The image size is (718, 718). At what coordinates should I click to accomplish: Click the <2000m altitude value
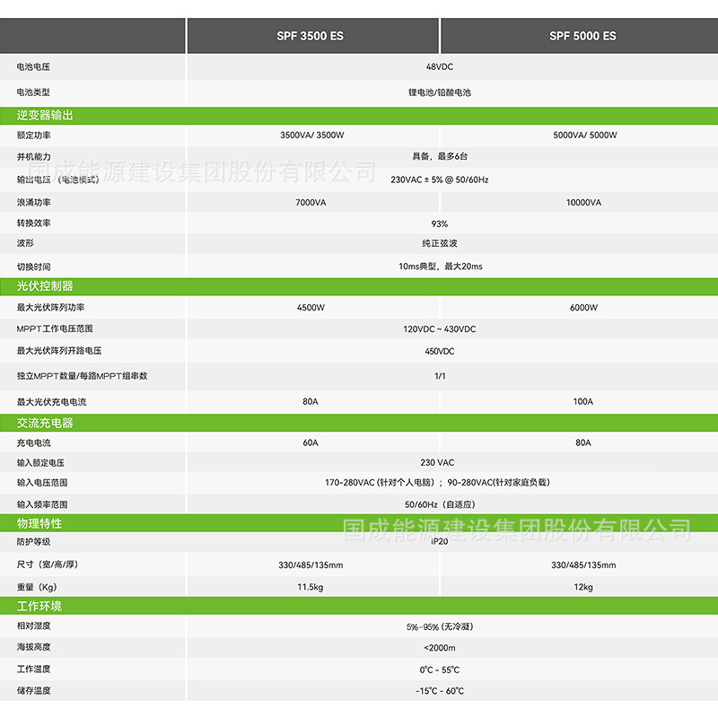pos(440,648)
